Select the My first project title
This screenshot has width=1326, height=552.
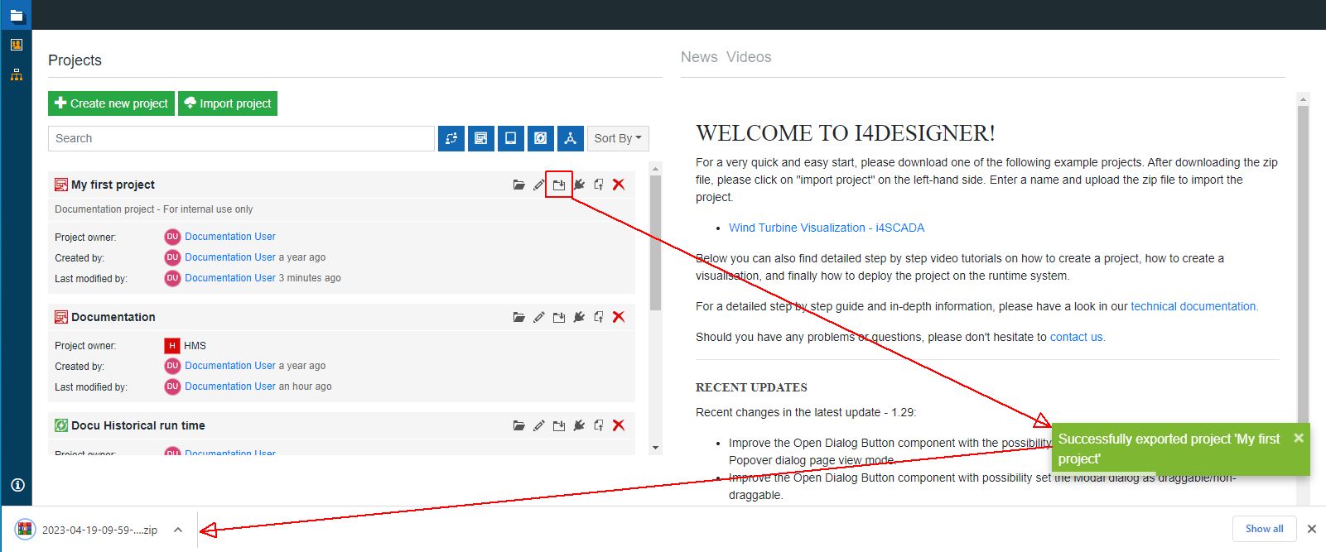113,185
